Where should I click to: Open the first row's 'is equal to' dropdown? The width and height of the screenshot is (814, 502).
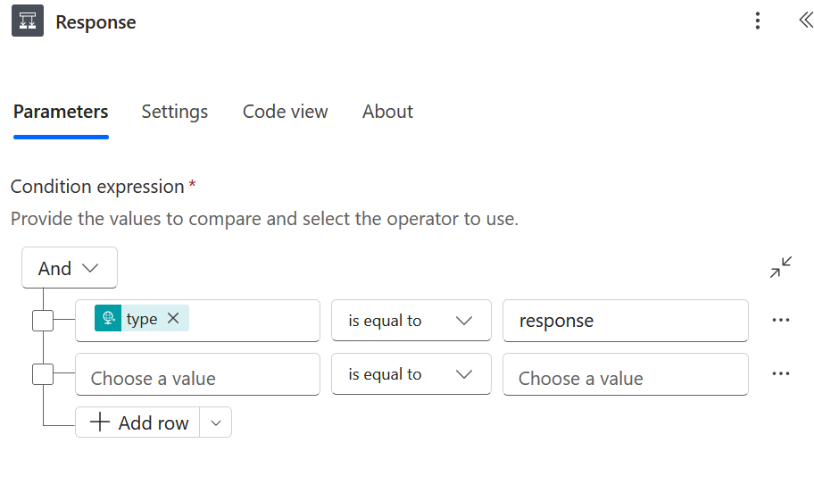coord(411,321)
